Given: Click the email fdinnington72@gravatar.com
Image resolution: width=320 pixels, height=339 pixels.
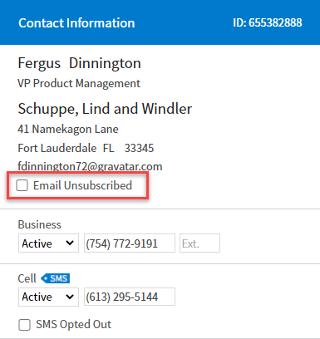Looking at the screenshot, I should [x=90, y=166].
